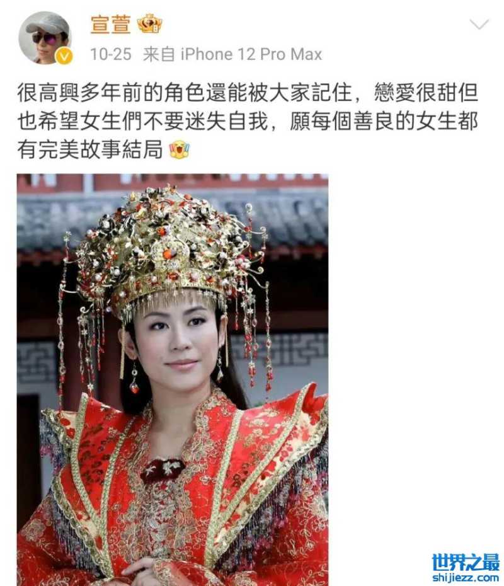
Task: Click the post line starting 也希望女生們
Action: pyautogui.click(x=248, y=121)
